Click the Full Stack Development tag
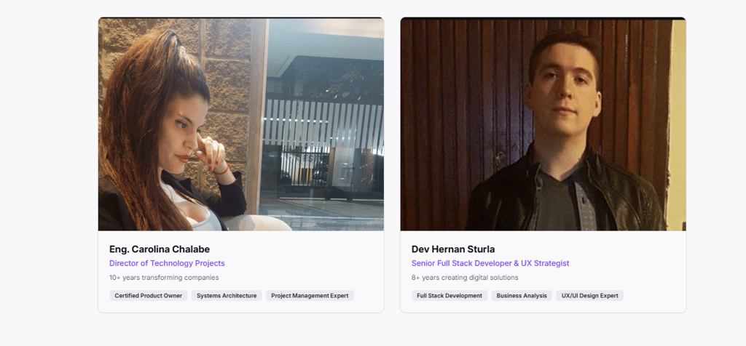The image size is (746, 346). pyautogui.click(x=449, y=296)
